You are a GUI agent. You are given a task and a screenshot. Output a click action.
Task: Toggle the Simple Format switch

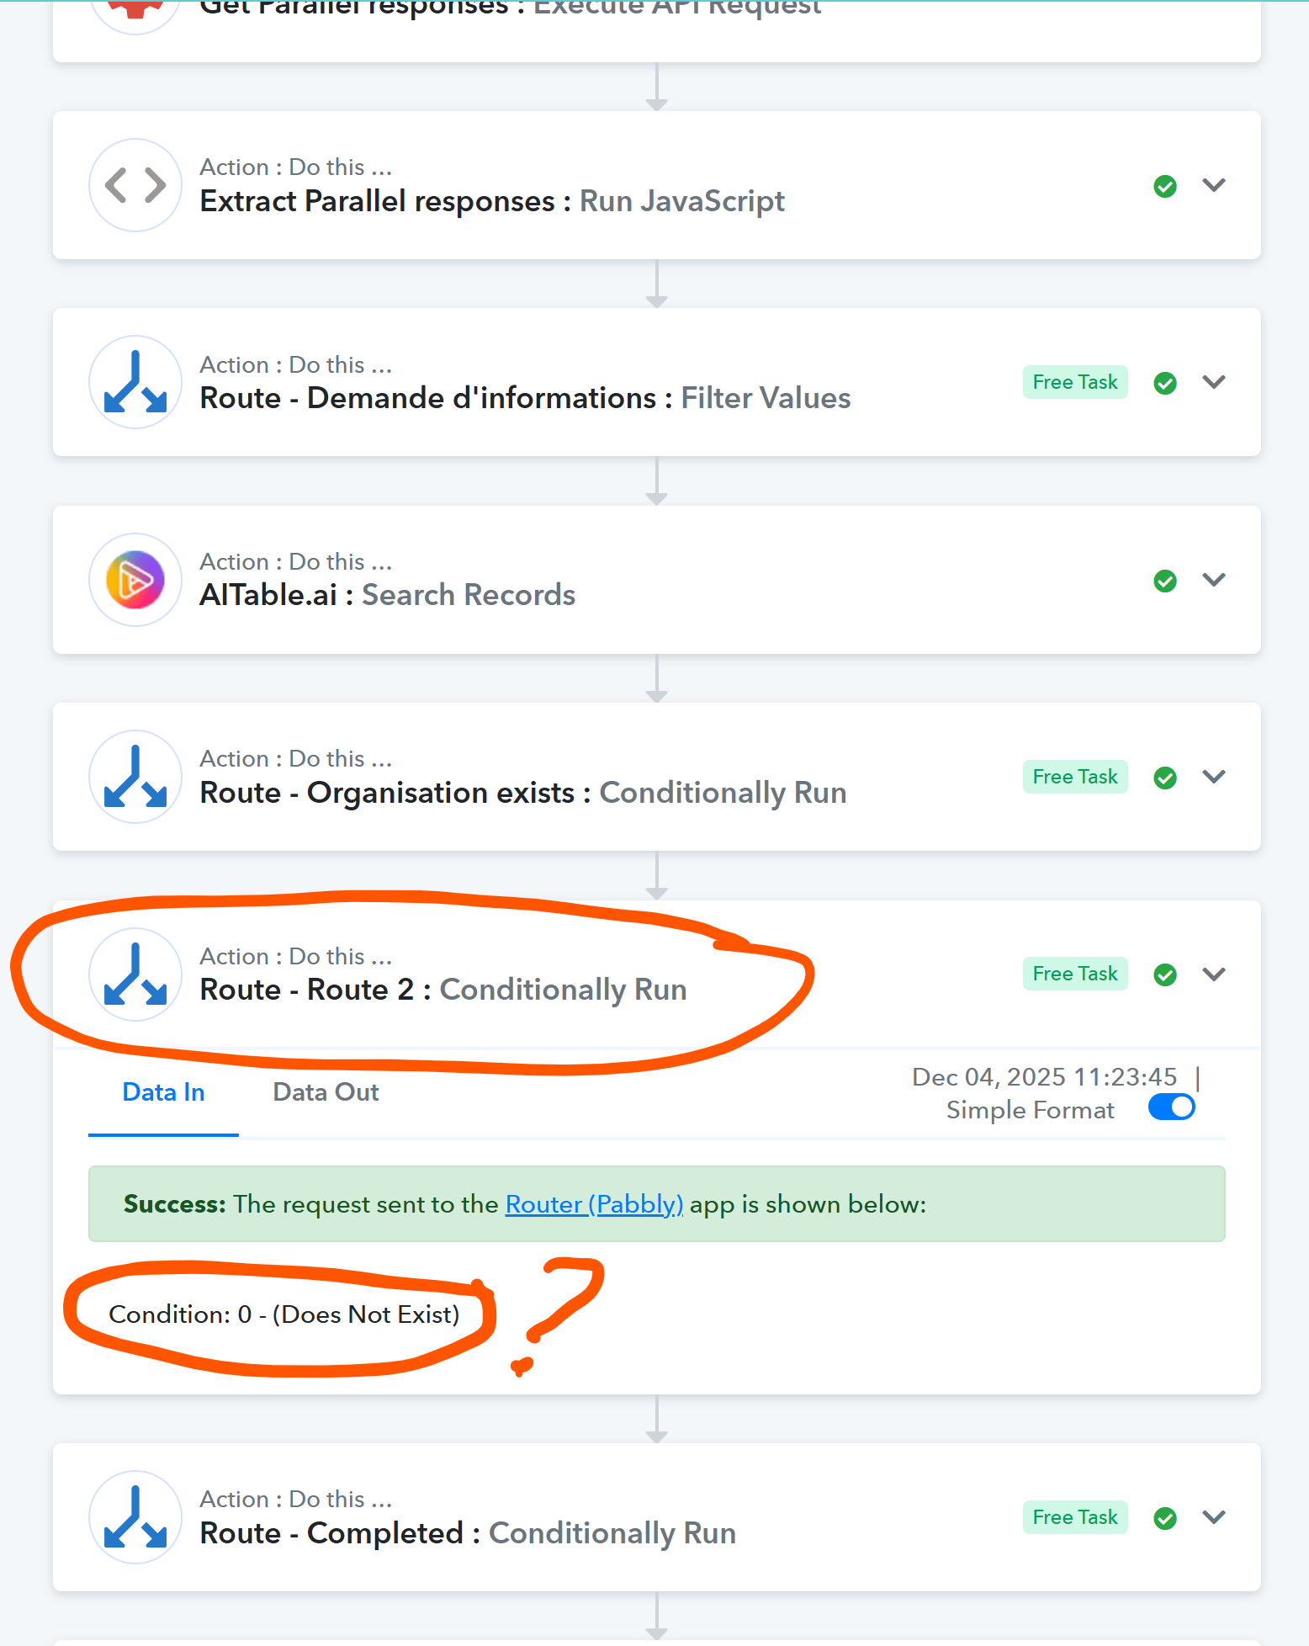[x=1171, y=1107]
